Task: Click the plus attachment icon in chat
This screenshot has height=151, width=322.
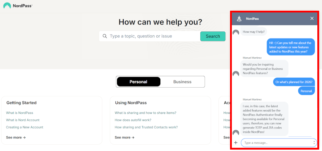Action: pyautogui.click(x=236, y=142)
